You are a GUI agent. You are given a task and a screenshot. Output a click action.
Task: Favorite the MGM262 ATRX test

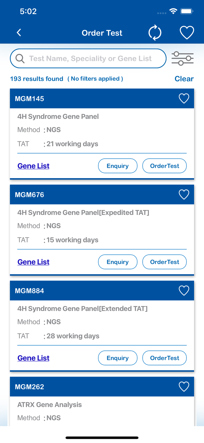pos(184,386)
